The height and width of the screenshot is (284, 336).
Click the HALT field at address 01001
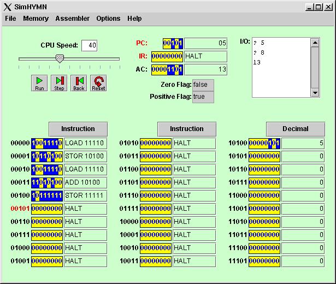pyautogui.click(x=85, y=261)
